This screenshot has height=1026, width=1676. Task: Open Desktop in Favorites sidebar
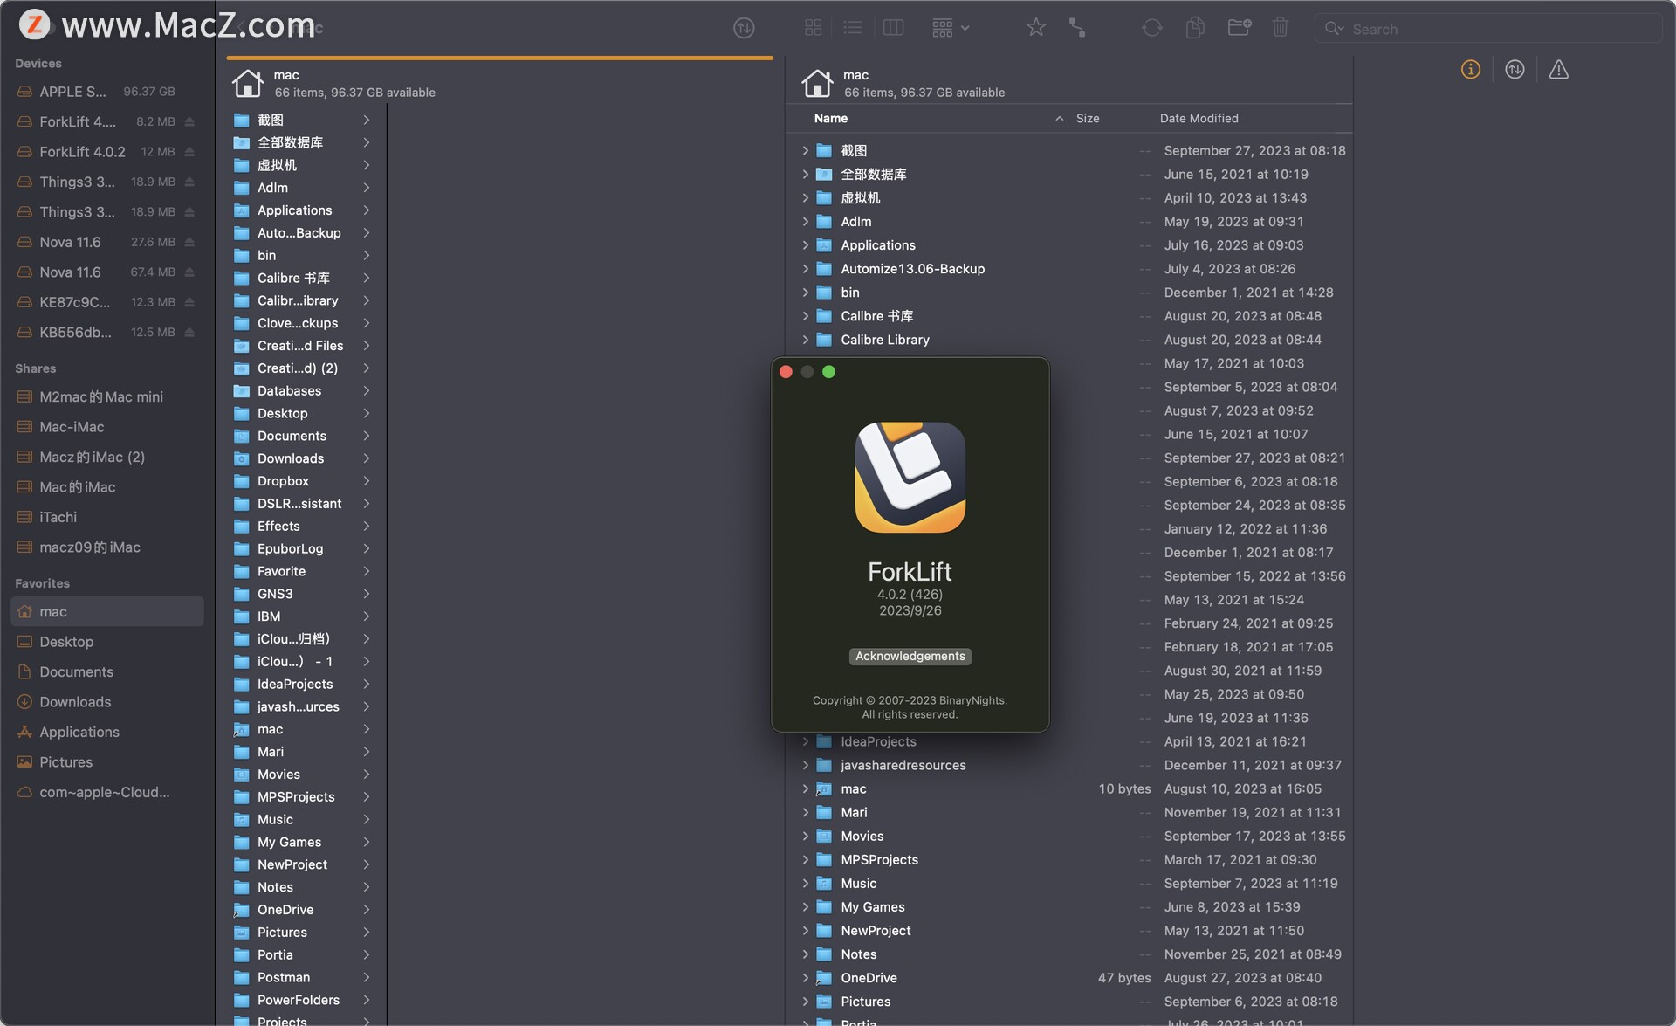(106, 642)
